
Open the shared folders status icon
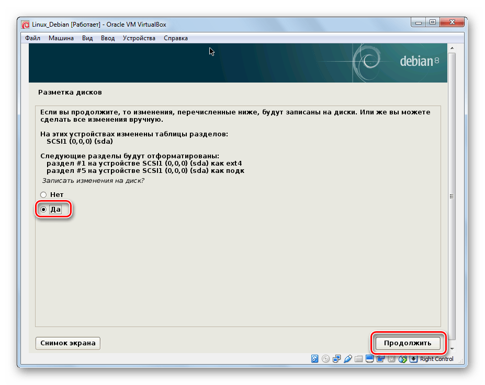pos(358,359)
